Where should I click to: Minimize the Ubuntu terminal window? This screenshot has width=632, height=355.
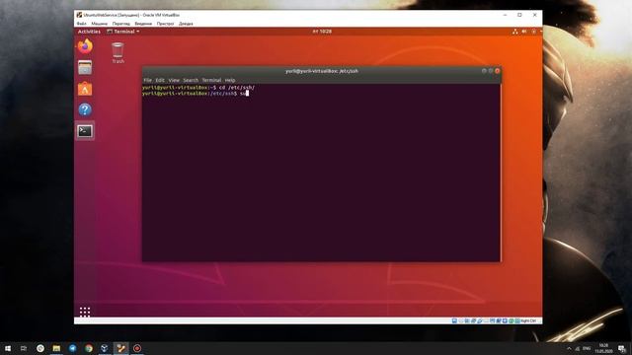pos(484,71)
